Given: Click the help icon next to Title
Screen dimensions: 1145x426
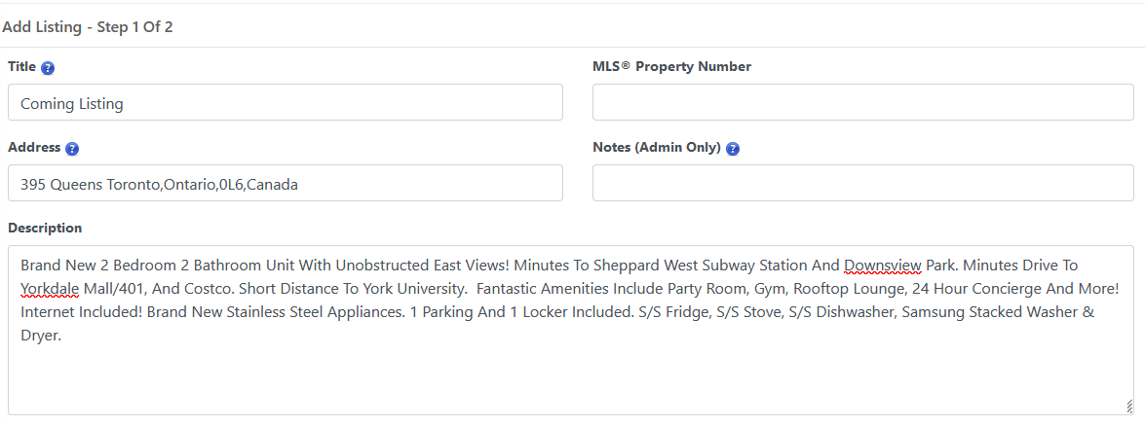Looking at the screenshot, I should click(48, 68).
